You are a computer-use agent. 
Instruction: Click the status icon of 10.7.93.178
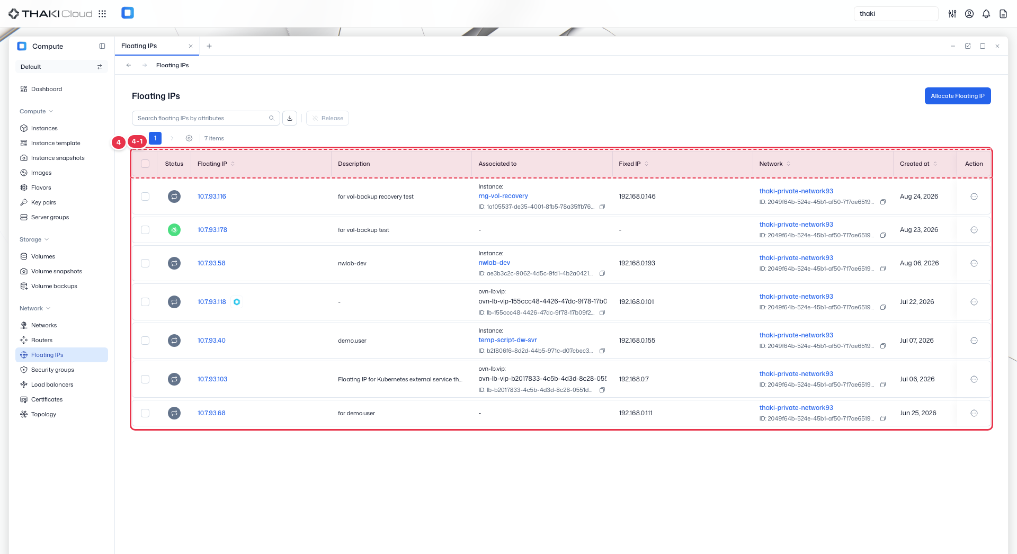click(174, 230)
